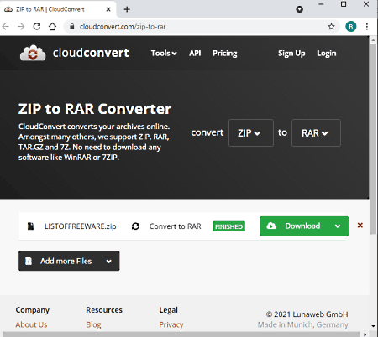Image resolution: width=378 pixels, height=337 pixels.
Task: Open the Tools menu
Action: tap(164, 53)
